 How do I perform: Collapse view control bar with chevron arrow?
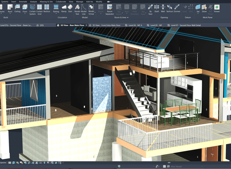click(63, 163)
